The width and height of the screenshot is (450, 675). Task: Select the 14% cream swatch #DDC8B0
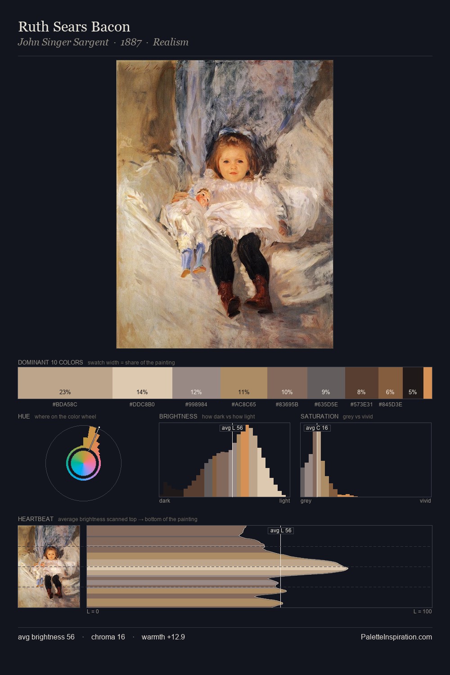(x=142, y=383)
